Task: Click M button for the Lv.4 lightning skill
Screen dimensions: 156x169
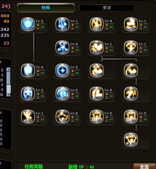Action: 77,50
